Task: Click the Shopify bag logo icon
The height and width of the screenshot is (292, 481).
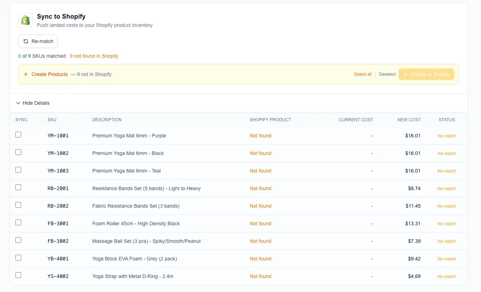Action: (25, 20)
